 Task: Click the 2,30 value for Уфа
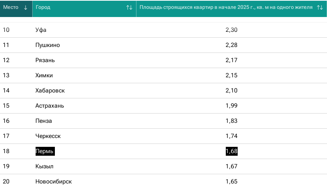tap(231, 30)
